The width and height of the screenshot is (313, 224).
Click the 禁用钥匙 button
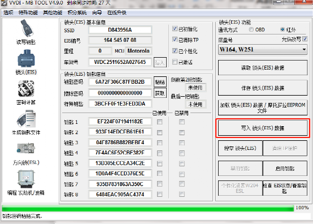pyautogui.click(x=240, y=169)
